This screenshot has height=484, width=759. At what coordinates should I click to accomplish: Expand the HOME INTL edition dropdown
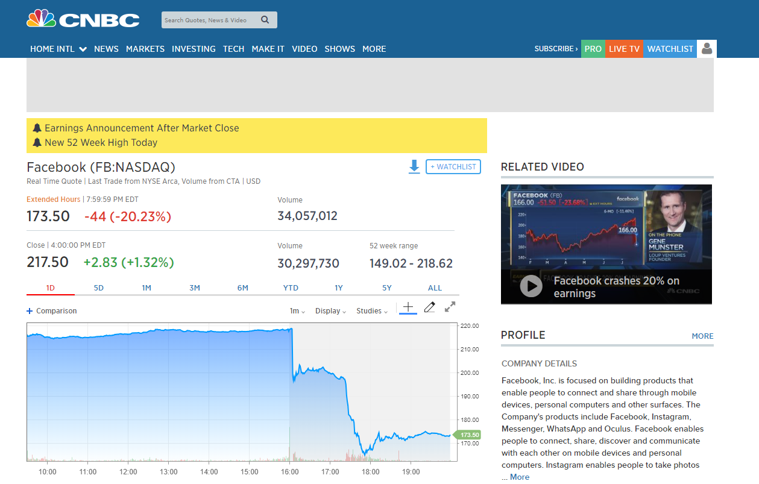tap(58, 49)
